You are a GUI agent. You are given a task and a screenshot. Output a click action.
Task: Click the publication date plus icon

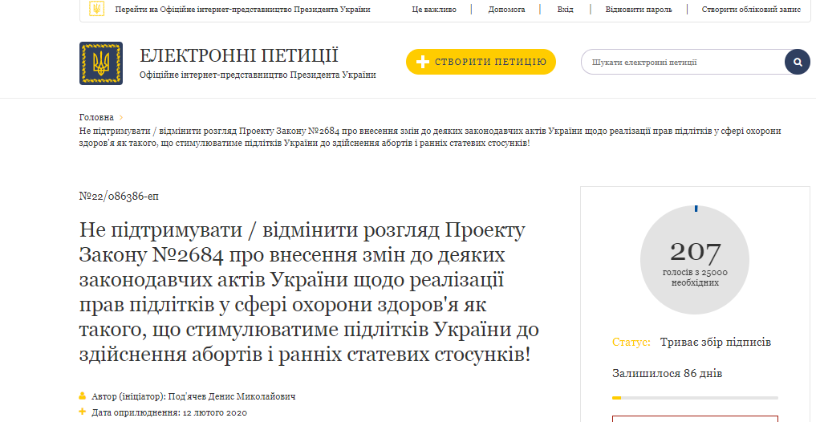point(83,412)
